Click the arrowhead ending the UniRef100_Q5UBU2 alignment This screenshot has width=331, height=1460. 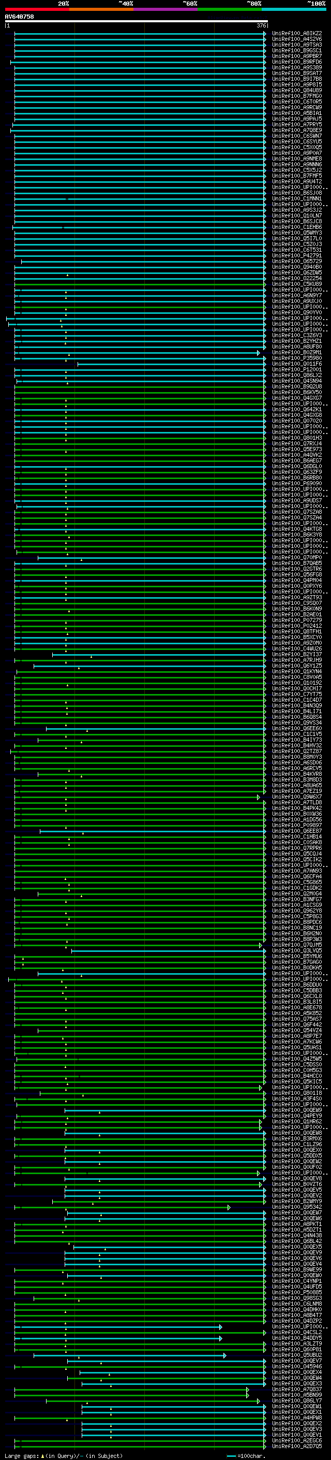click(x=224, y=1355)
